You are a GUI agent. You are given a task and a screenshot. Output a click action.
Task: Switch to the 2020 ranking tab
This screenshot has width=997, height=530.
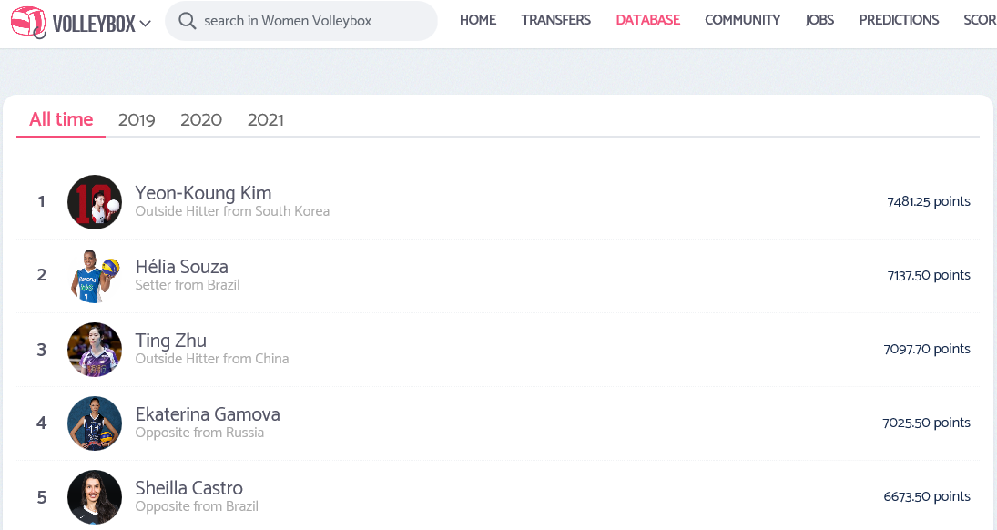[201, 119]
